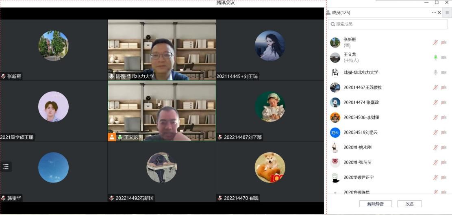This screenshot has height=215, width=452.
Task: Click the 解除静音 unmute button
Action: (375, 204)
